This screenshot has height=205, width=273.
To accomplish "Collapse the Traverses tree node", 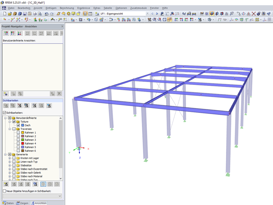I will pos(10,129).
